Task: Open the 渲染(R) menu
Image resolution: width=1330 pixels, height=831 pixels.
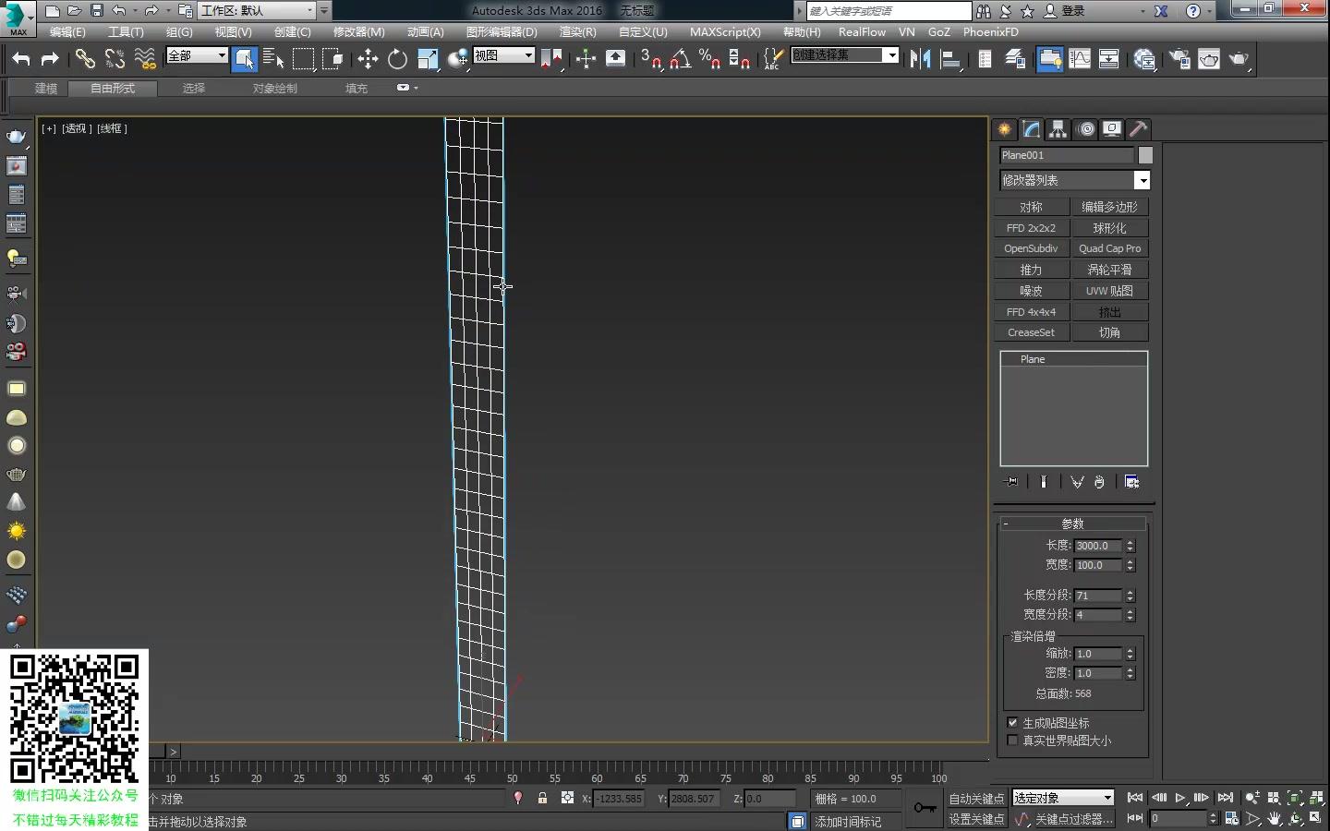Action: click(578, 31)
